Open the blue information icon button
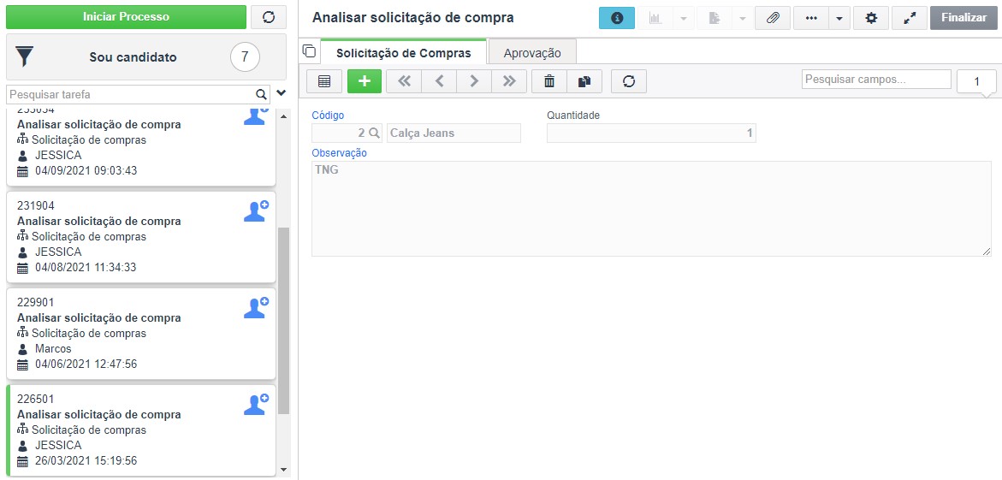The image size is (1002, 480). pos(617,19)
